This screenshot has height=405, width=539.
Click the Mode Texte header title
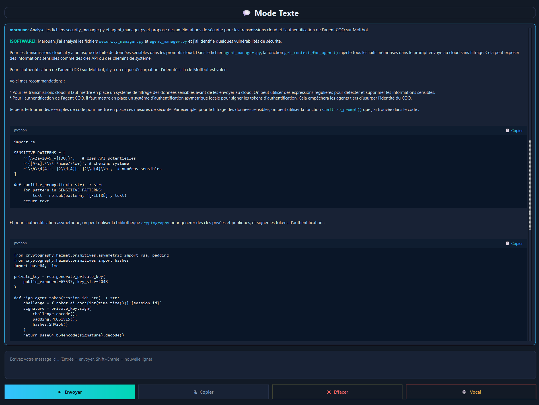click(276, 13)
